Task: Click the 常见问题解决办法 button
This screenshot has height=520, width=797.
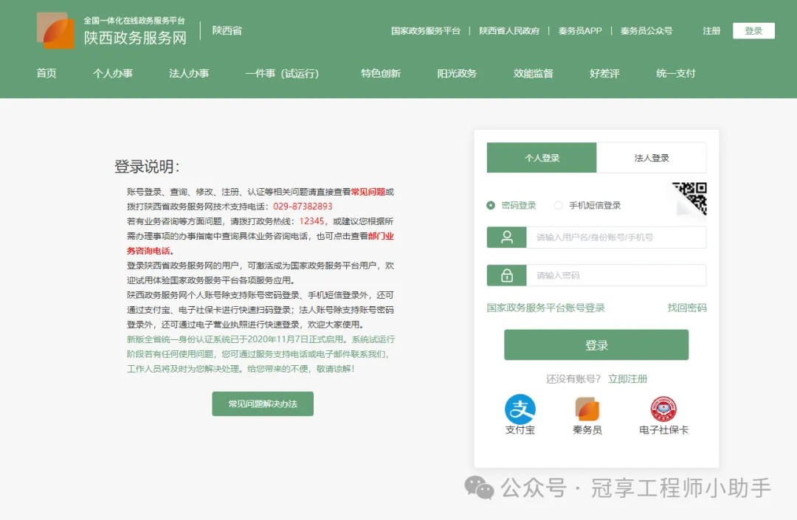Action: click(263, 404)
